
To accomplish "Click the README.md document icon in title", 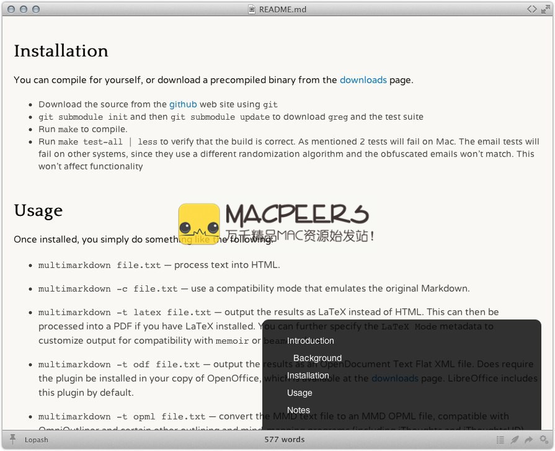I will point(251,9).
